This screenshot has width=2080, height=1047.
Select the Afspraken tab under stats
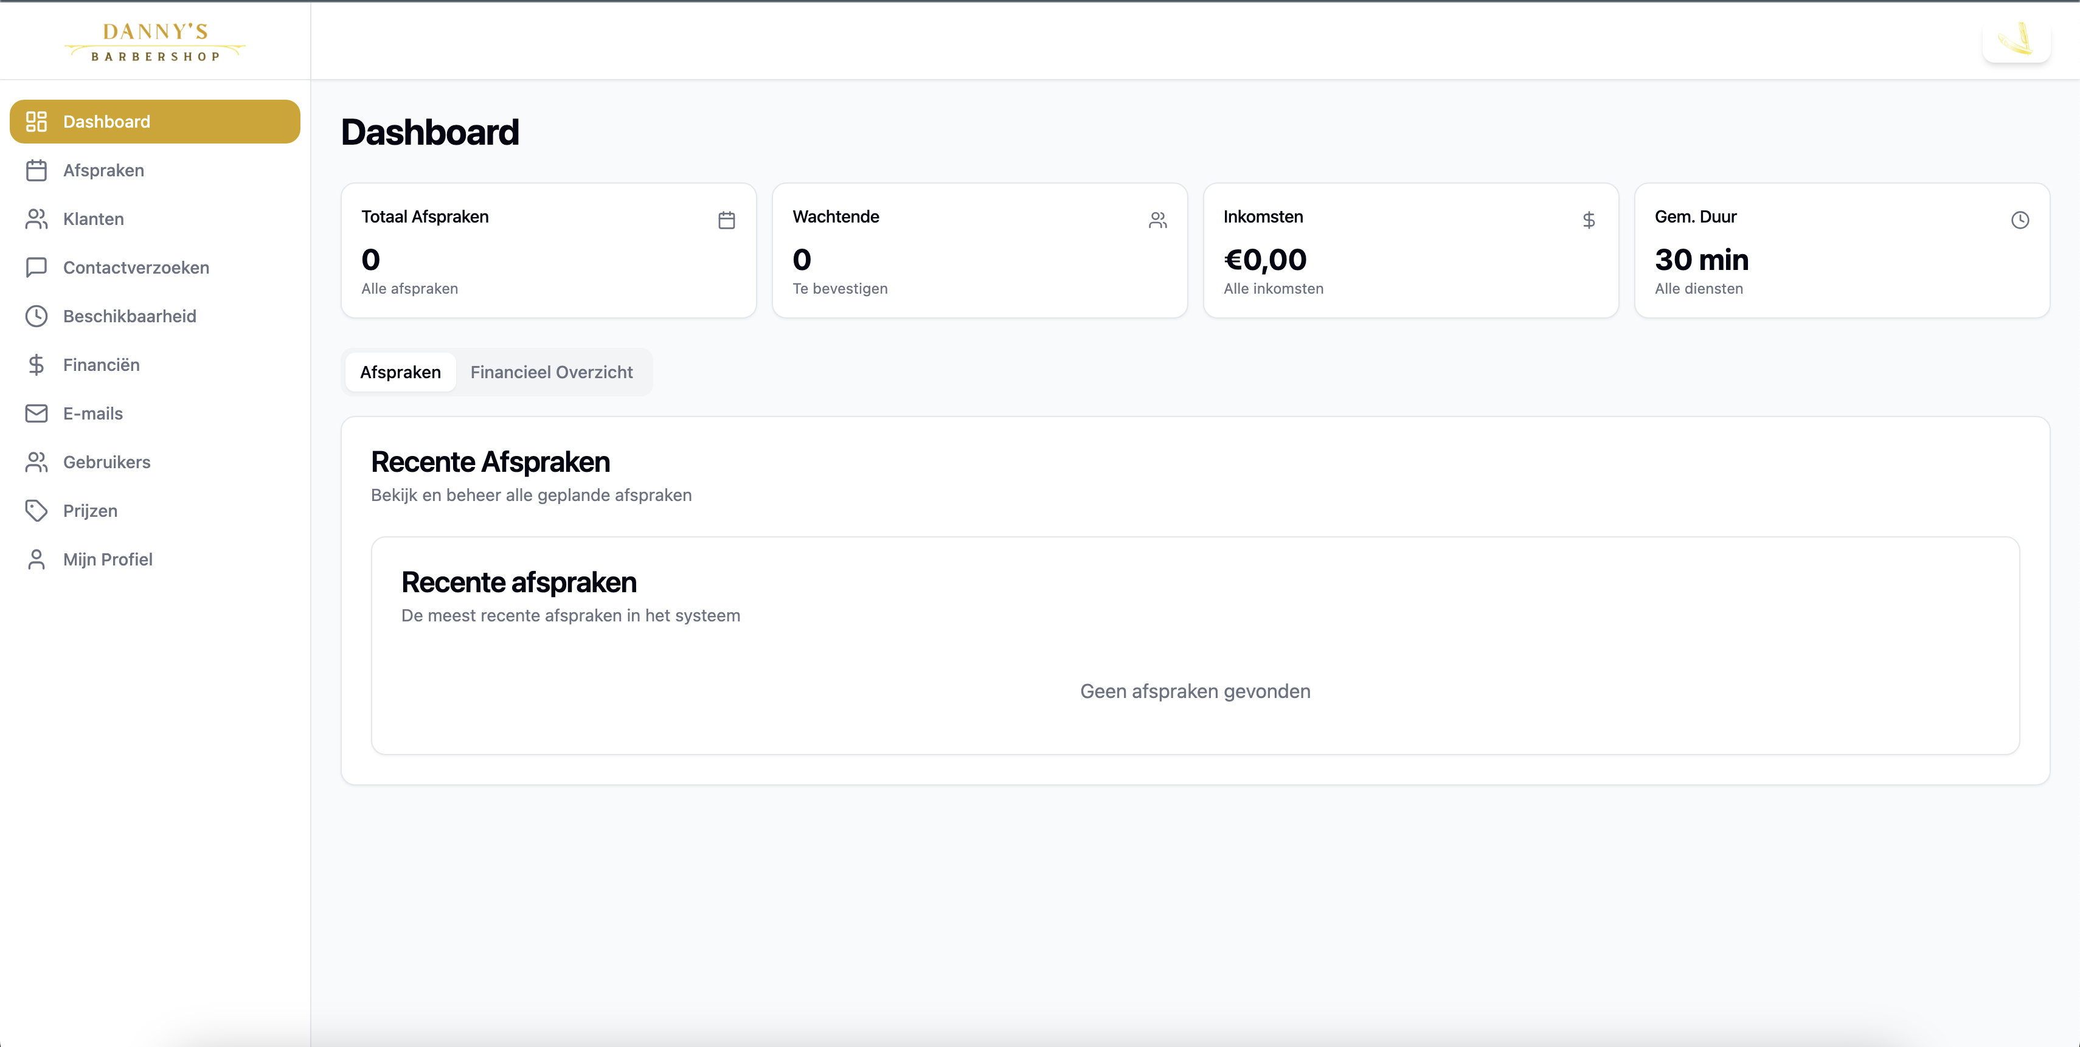pyautogui.click(x=401, y=372)
